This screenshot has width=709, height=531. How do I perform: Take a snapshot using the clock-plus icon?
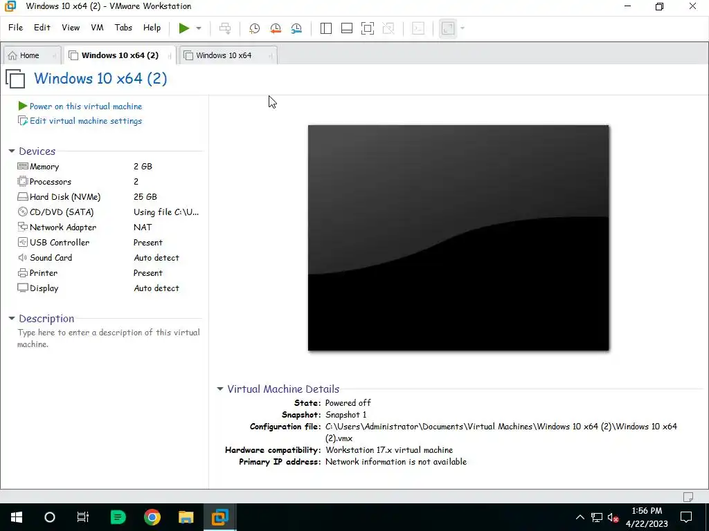pos(255,28)
